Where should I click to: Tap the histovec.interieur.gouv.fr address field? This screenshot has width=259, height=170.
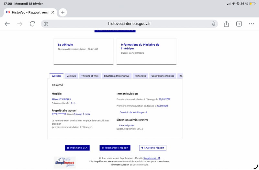pyautogui.click(x=129, y=24)
